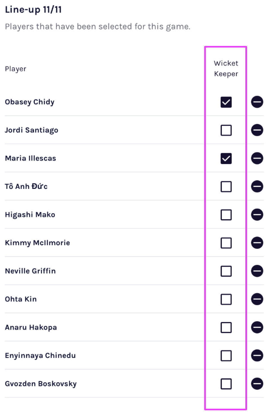Image resolution: width=273 pixels, height=413 pixels.
Task: Click minus icon next to Maria Illescas
Action: (x=257, y=158)
